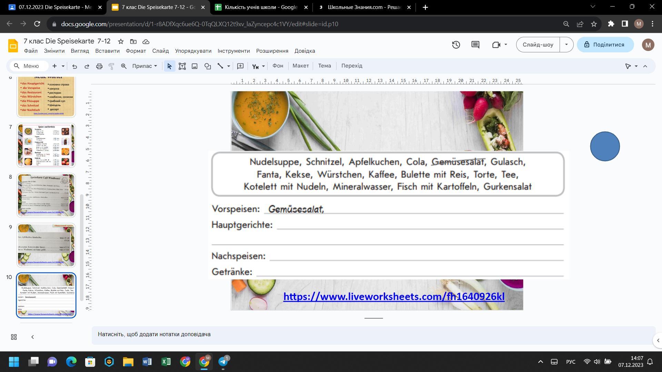Viewport: 662px width, 372px height.
Task: Star the presentation title
Action: [x=121, y=42]
